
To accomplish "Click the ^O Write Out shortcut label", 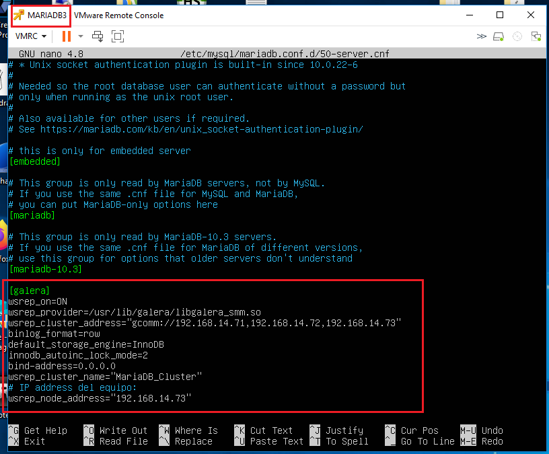I will coord(114,430).
